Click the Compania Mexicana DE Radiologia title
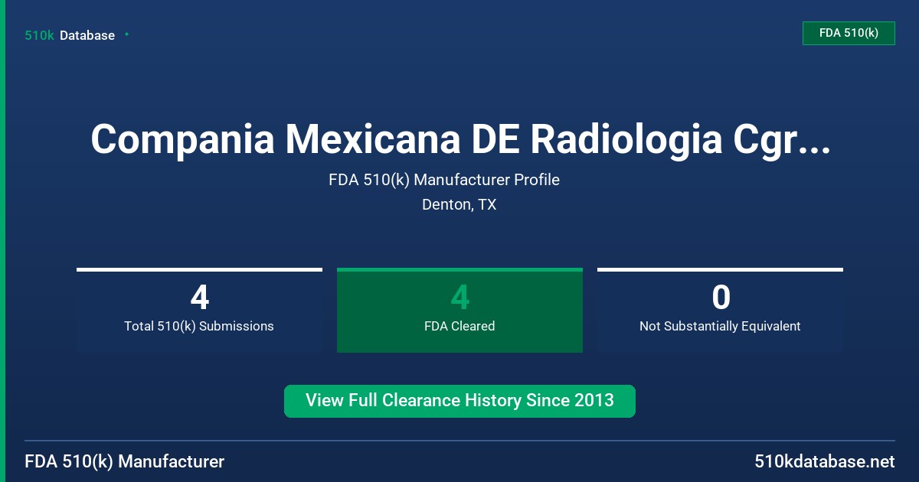 [459, 139]
